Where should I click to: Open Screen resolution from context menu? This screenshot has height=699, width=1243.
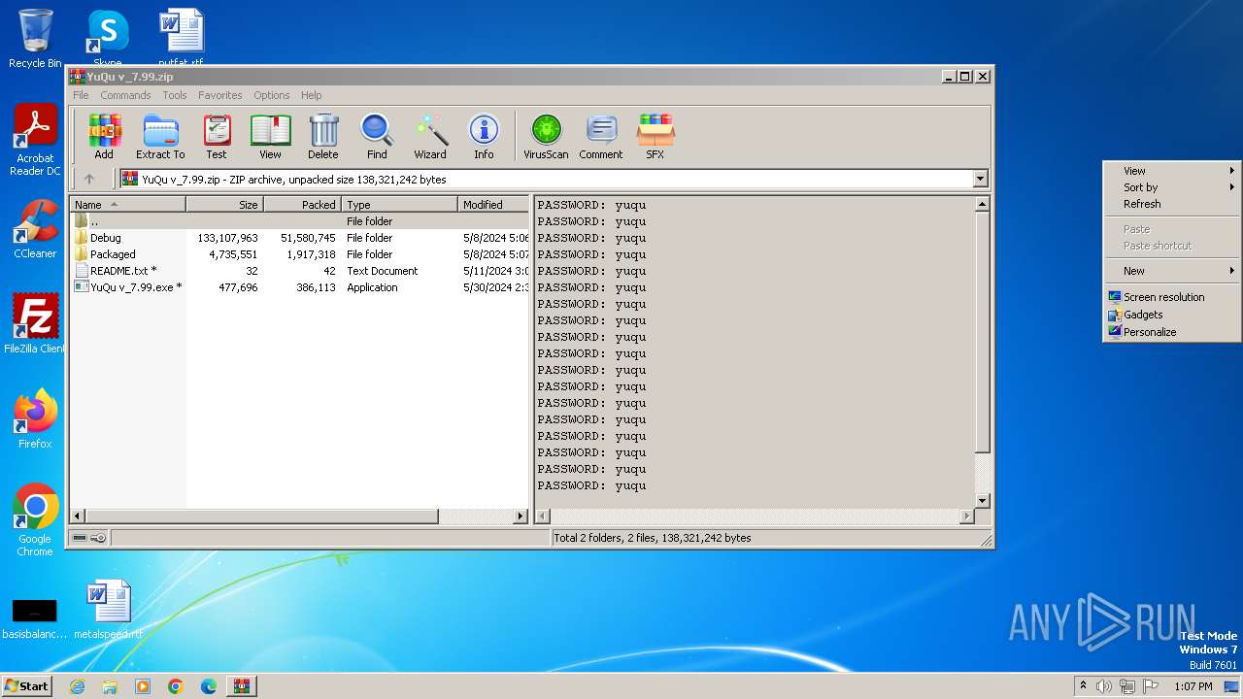[1172, 297]
